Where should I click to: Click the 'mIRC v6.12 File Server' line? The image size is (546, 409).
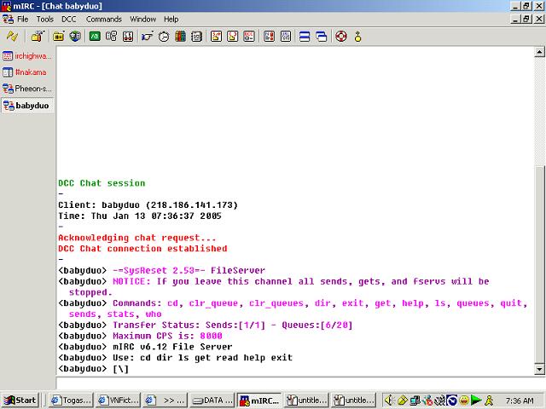point(145,347)
